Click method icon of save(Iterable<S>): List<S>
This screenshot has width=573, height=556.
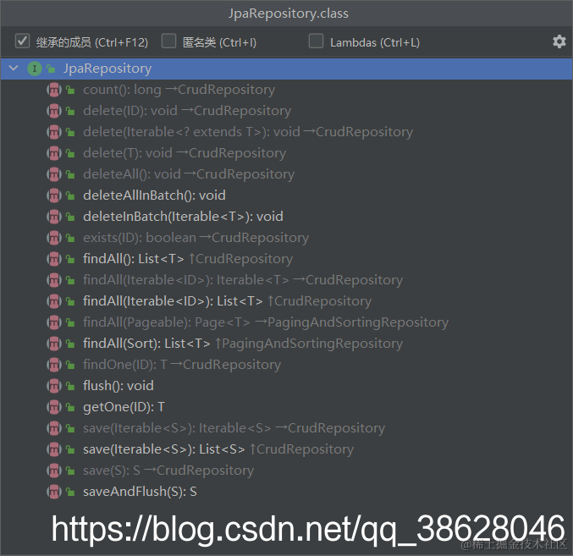[x=53, y=449]
